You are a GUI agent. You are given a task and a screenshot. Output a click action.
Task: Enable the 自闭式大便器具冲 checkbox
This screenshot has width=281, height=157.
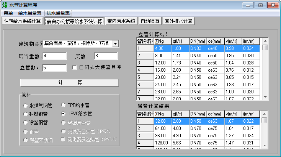[75, 68]
